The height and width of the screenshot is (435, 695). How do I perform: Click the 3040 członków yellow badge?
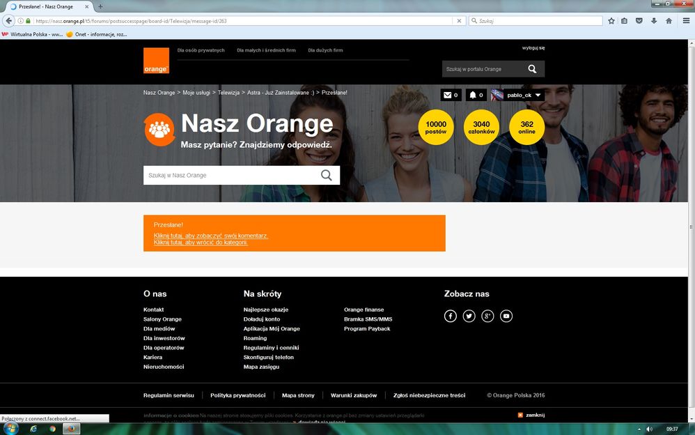481,128
